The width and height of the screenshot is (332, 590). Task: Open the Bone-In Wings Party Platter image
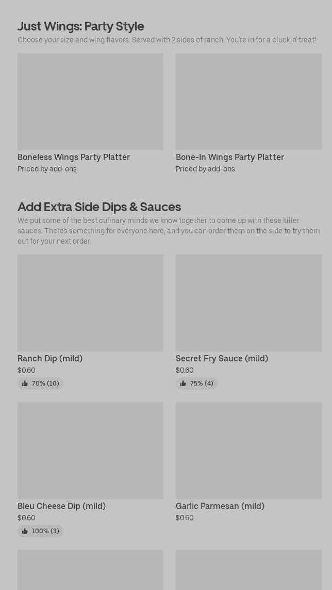pyautogui.click(x=248, y=102)
